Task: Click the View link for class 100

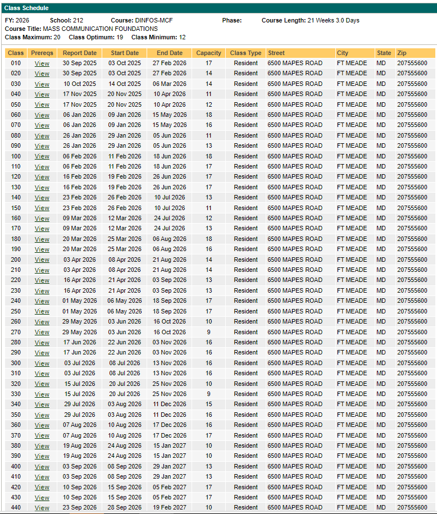Action: 42,157
